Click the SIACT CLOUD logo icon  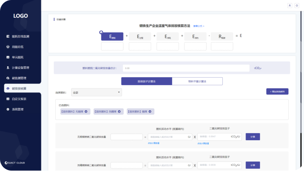(x=6, y=163)
